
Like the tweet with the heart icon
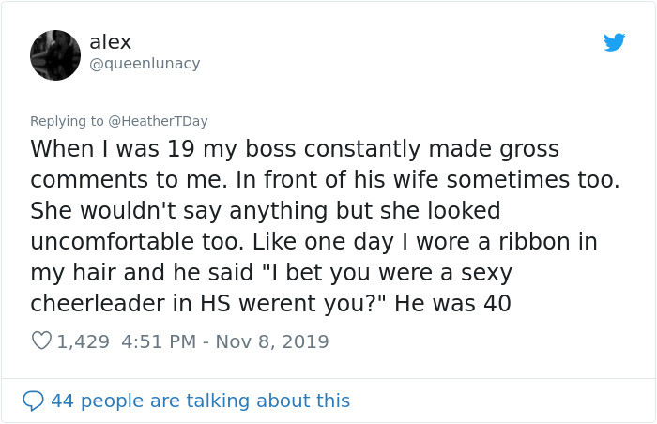pos(41,341)
